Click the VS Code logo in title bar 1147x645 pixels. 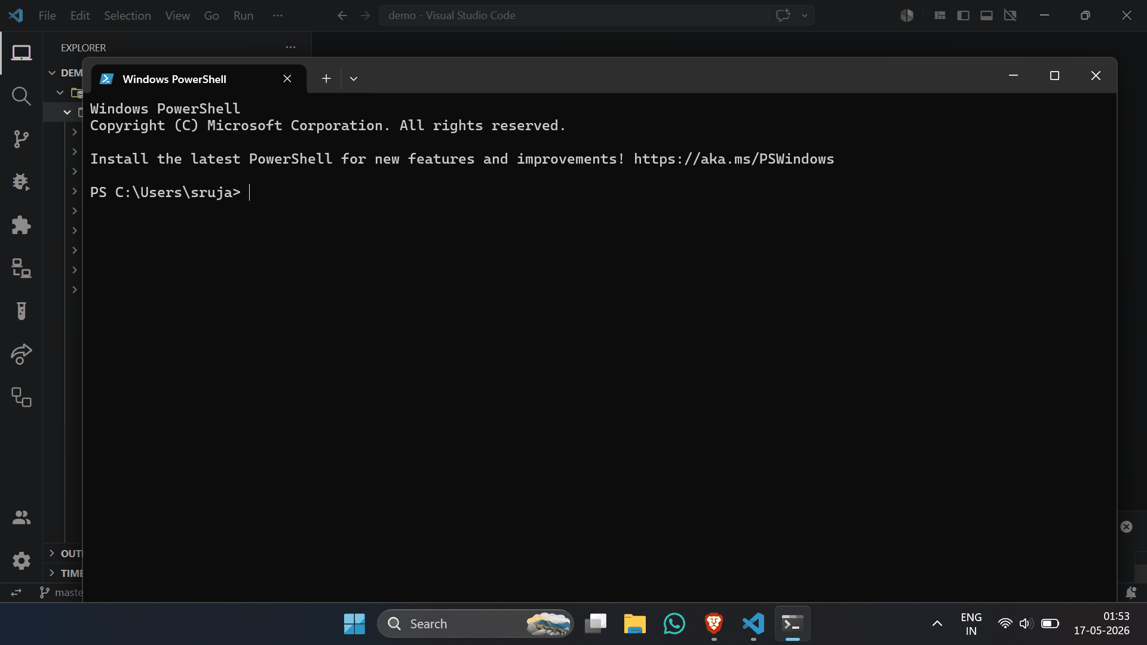pos(16,16)
